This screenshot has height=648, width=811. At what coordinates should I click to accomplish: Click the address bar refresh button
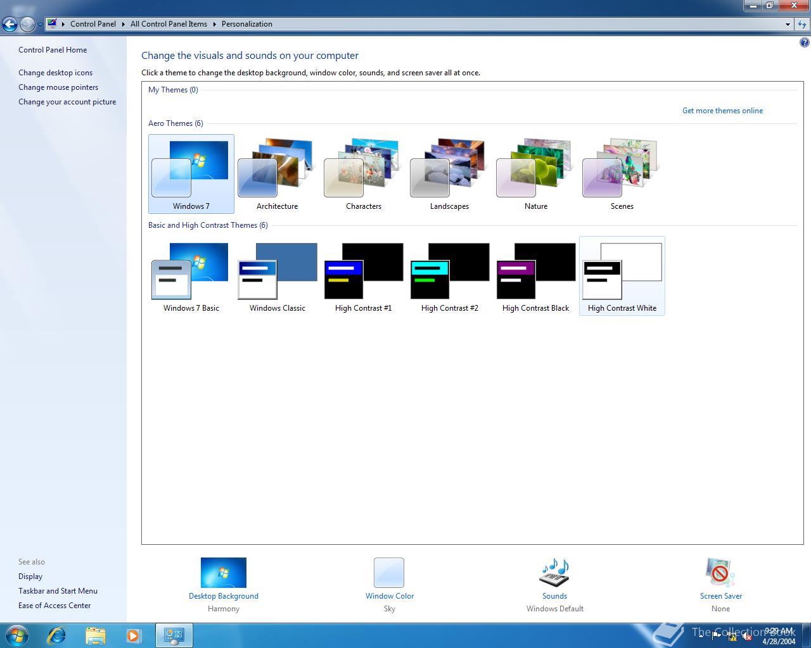pyautogui.click(x=802, y=24)
